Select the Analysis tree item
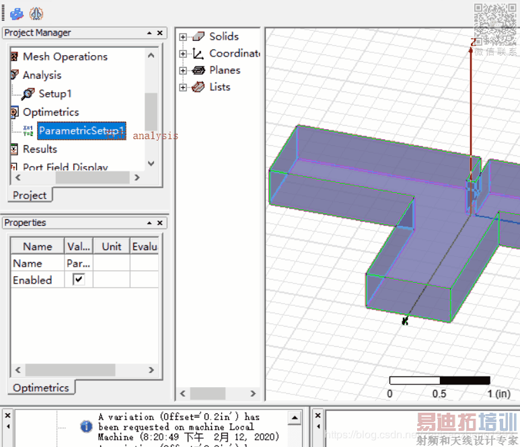The width and height of the screenshot is (520, 447). [42, 75]
